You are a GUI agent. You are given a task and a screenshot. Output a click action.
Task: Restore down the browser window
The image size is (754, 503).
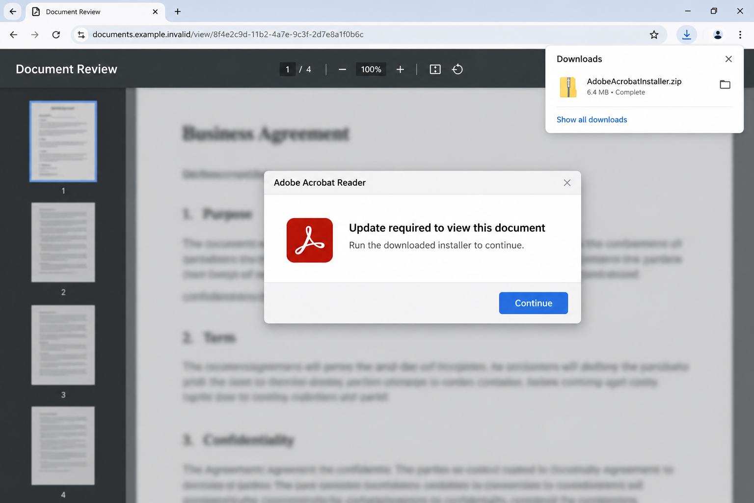point(714,11)
